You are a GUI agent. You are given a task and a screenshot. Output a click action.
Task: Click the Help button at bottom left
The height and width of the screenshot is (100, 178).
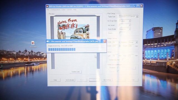point(55,80)
